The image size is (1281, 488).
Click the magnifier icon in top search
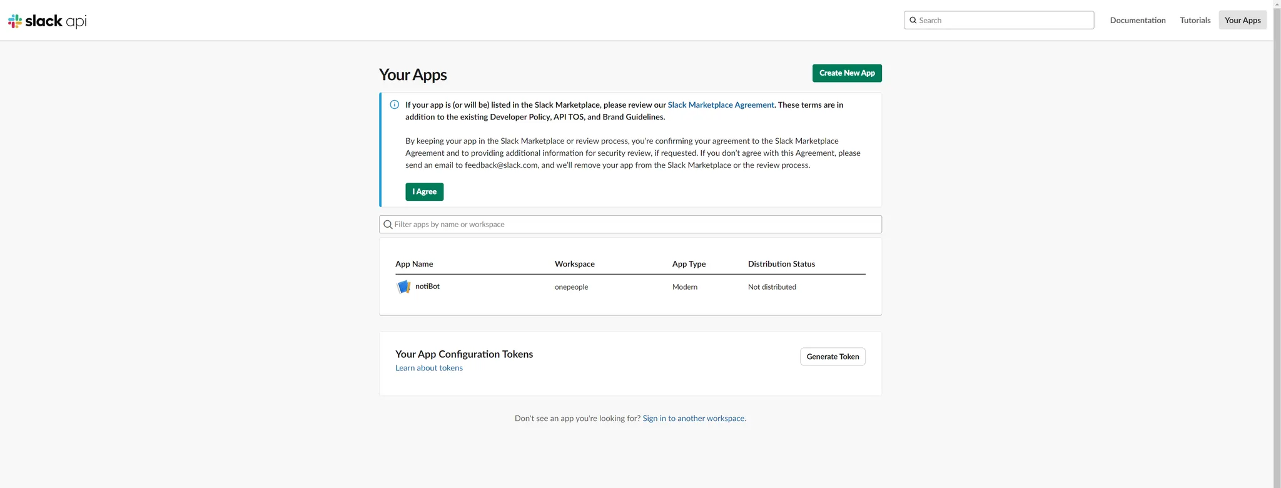pos(913,20)
